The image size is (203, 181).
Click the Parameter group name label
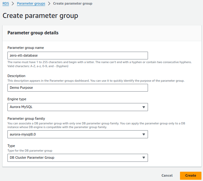25,48
